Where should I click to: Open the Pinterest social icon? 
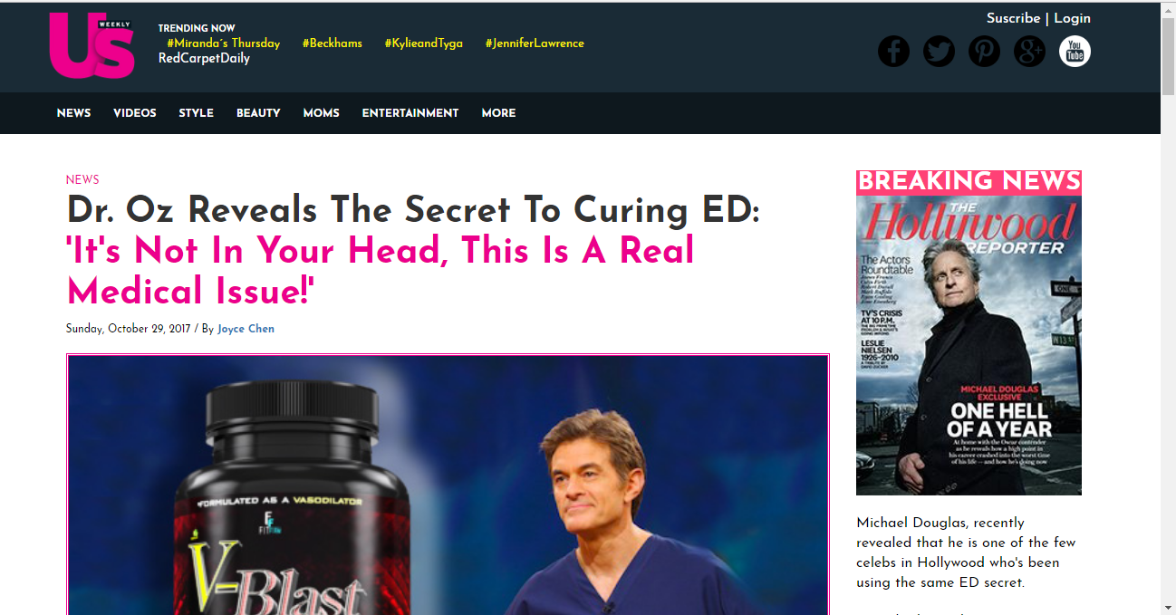[984, 51]
